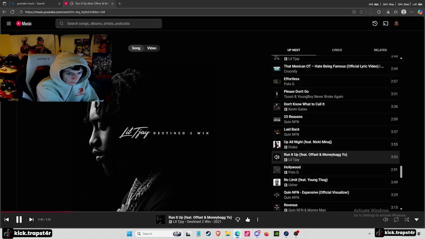
Task: Open the YouTube Music hamburger menu
Action: 9,24
